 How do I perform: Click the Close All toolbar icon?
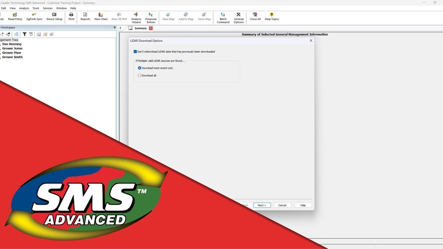coord(255,16)
